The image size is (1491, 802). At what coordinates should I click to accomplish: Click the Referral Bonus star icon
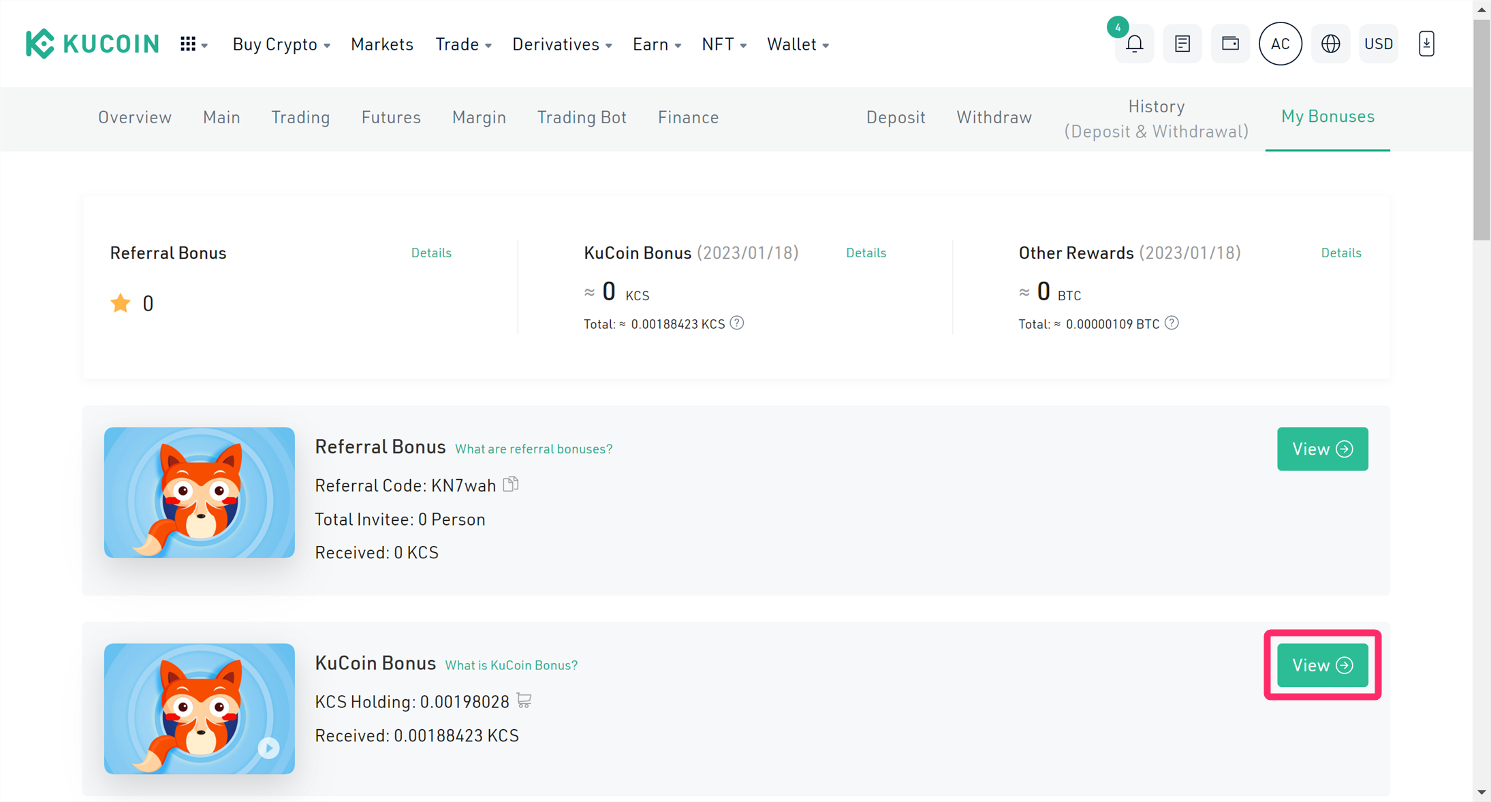pos(121,303)
